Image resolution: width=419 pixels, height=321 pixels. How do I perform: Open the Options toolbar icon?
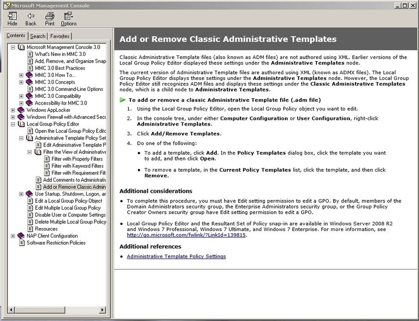point(69,20)
